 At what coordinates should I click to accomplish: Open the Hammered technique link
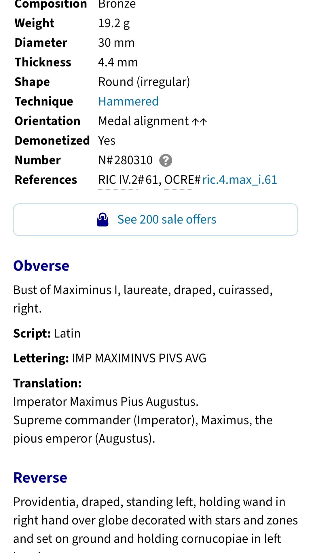coord(128,101)
